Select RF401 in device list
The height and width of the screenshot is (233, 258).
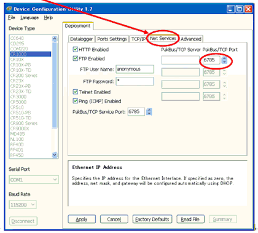(17, 150)
